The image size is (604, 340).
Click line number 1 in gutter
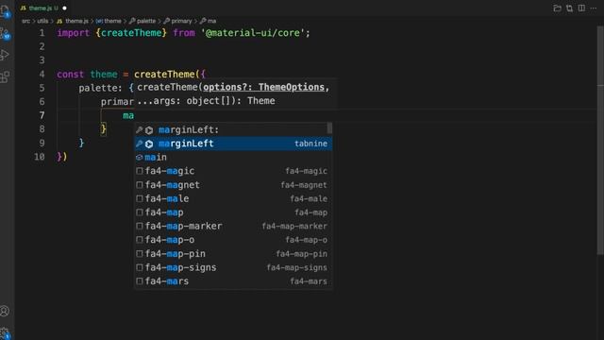[x=42, y=33]
